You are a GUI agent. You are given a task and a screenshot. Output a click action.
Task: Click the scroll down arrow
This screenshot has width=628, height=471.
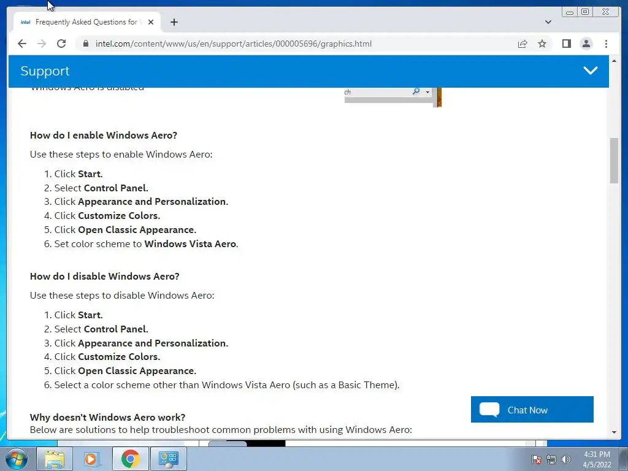(x=614, y=432)
